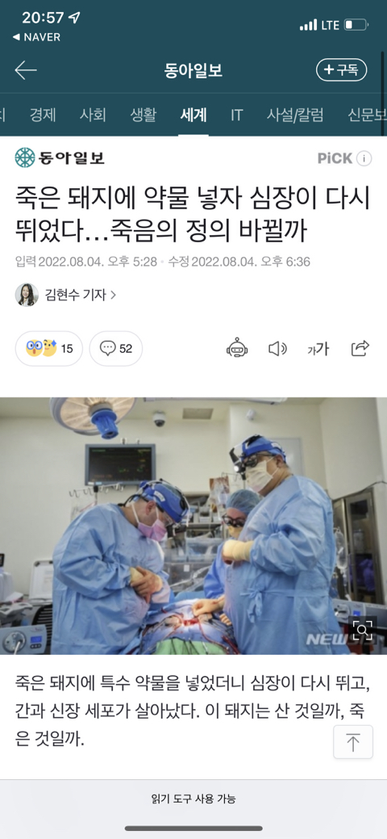Enlarge image with magnifier icon
The width and height of the screenshot is (387, 839).
[363, 631]
